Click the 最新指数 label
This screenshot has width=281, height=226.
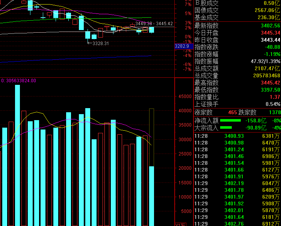click(207, 26)
